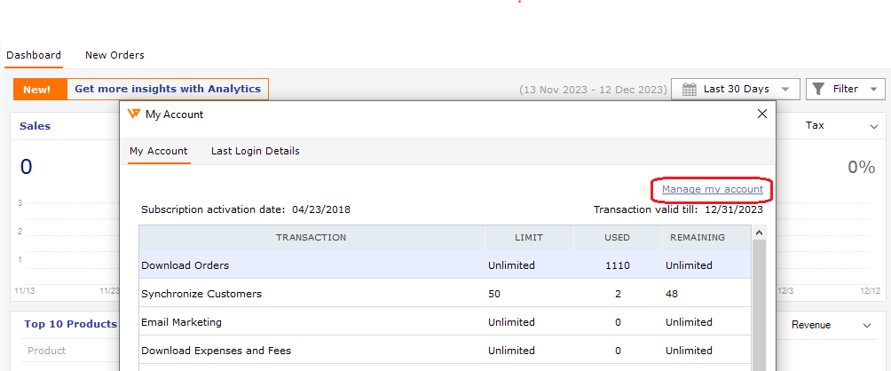Open the Revenue dropdown
Screen dimensions: 891x371
(x=831, y=325)
